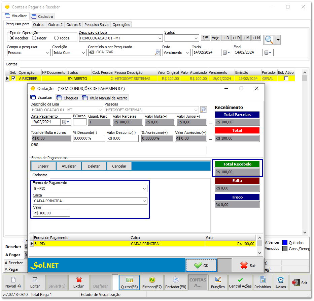The width and height of the screenshot is (314, 301).
Task: Click the blue Quitados legend swatch
Action: 285,242
